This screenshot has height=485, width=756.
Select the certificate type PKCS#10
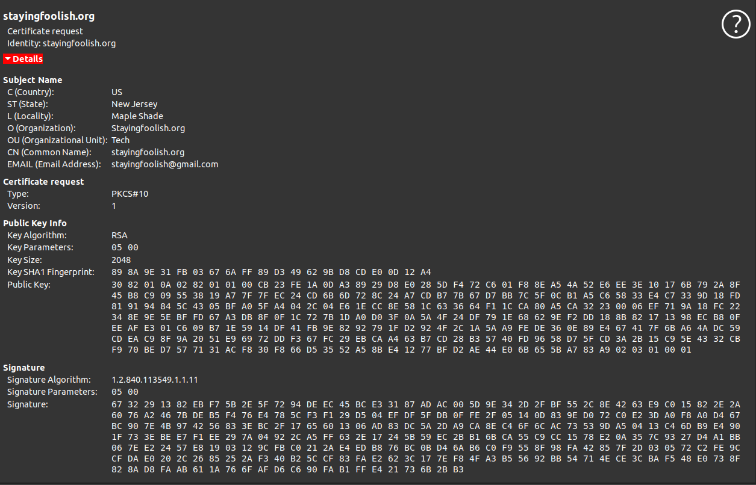point(130,194)
